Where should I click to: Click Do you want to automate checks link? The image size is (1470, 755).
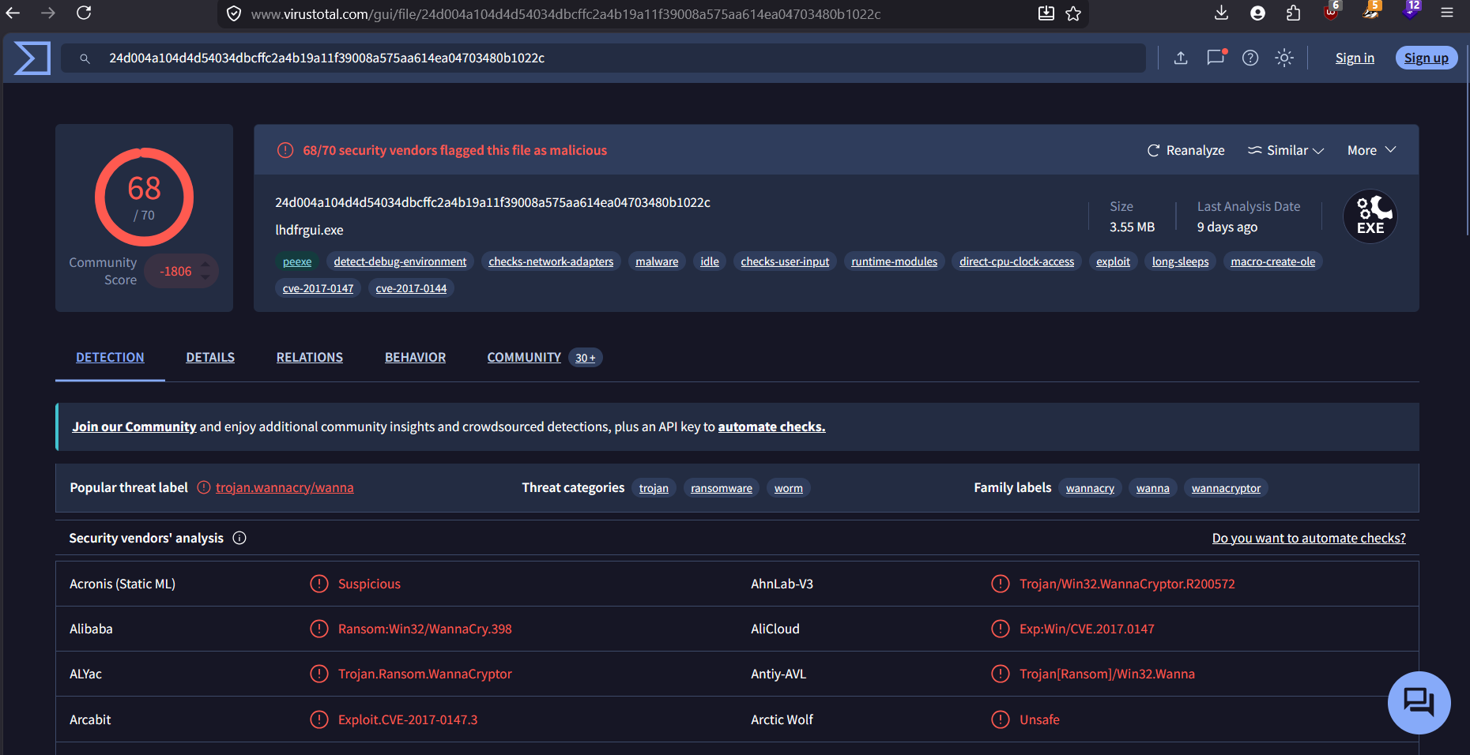click(x=1309, y=538)
